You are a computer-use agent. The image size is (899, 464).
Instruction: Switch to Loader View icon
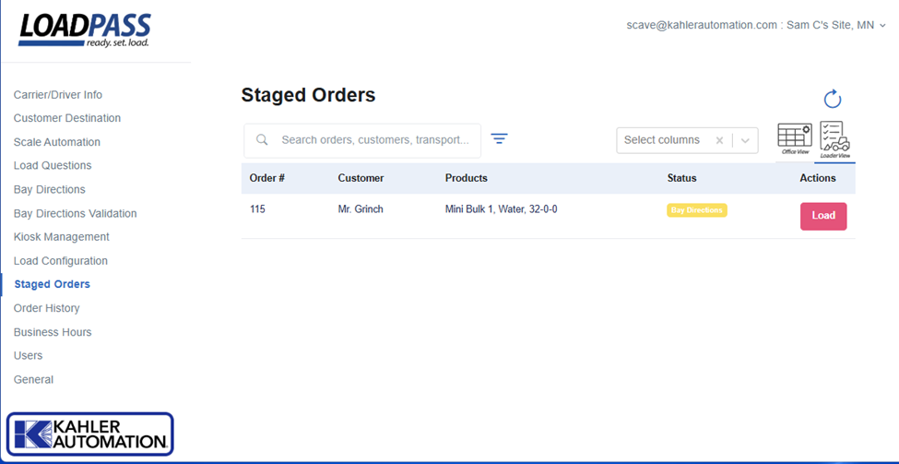click(x=835, y=138)
